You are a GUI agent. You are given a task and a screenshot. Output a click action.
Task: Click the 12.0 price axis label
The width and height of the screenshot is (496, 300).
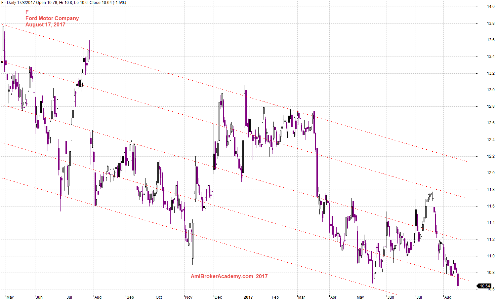point(490,173)
